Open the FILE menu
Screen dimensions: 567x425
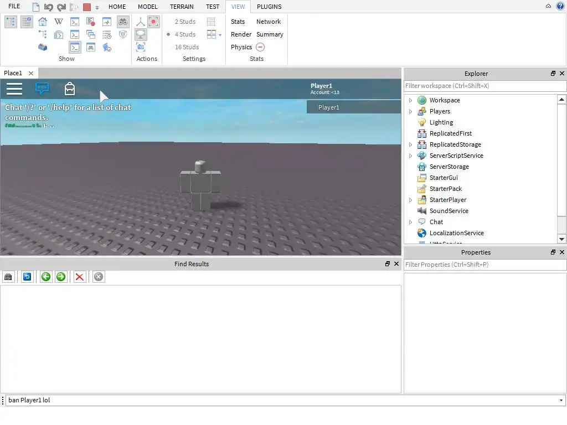pyautogui.click(x=14, y=7)
